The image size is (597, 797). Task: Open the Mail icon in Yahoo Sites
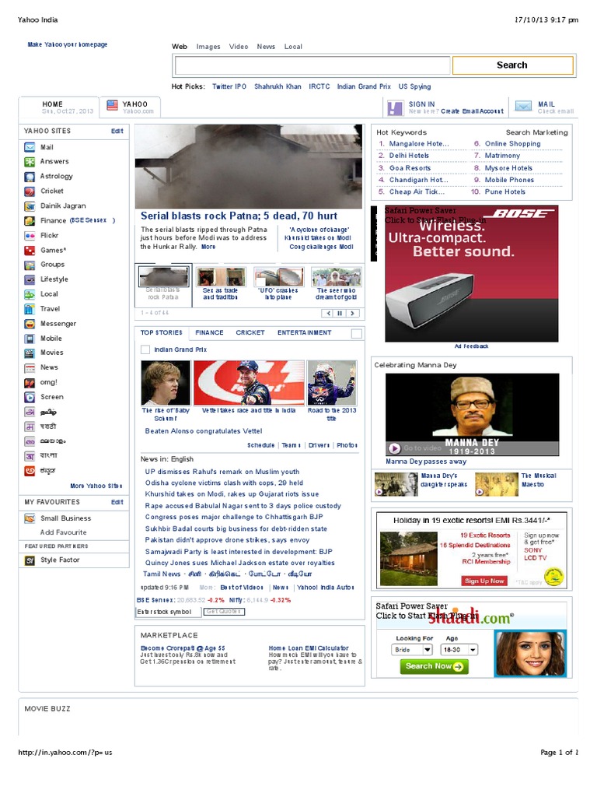tap(30, 147)
